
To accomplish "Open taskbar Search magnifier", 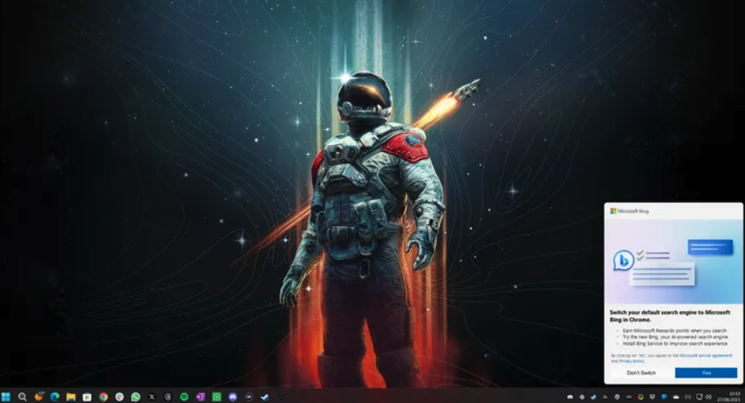I will click(22, 397).
